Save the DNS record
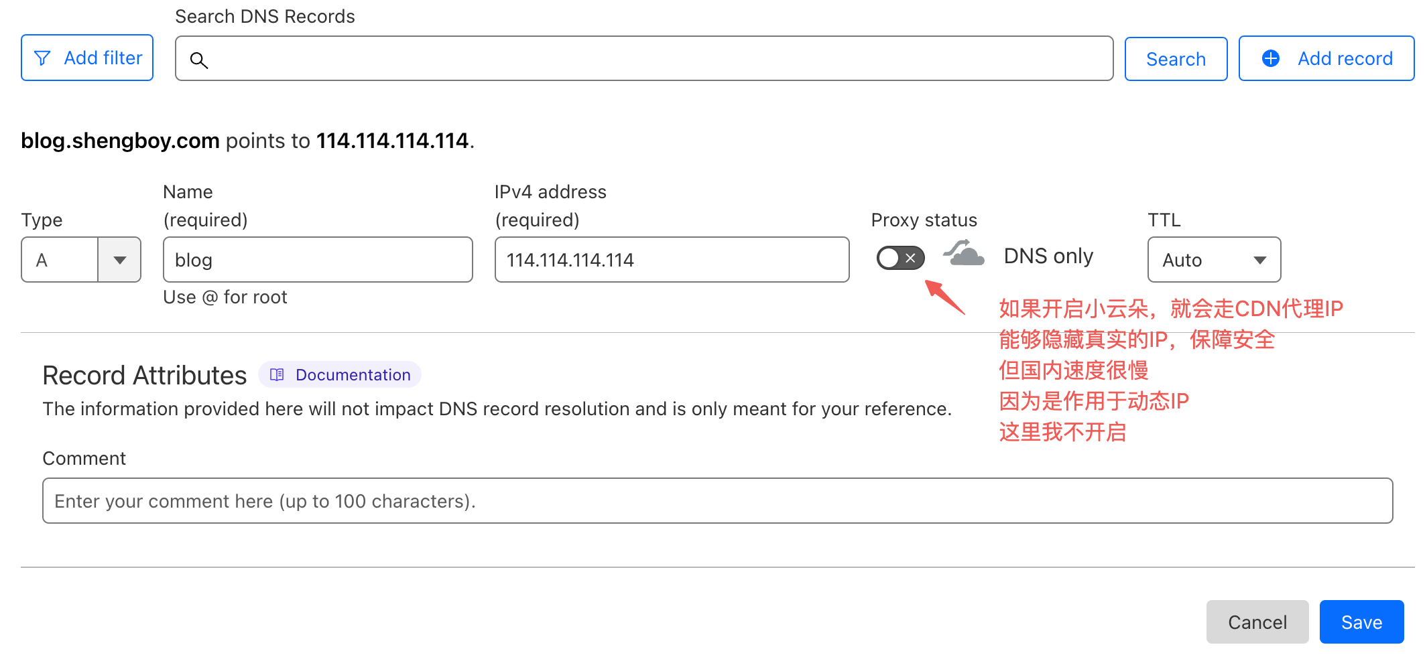 (1361, 622)
